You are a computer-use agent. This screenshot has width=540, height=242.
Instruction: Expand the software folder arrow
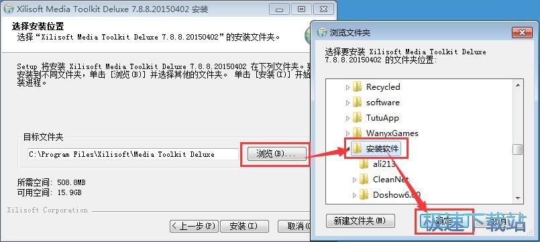click(347, 103)
